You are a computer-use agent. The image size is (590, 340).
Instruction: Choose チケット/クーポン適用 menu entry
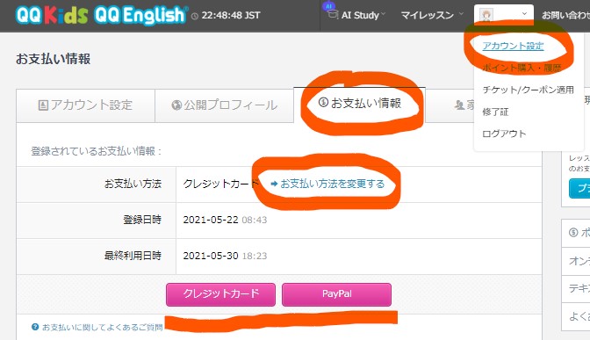pos(528,90)
